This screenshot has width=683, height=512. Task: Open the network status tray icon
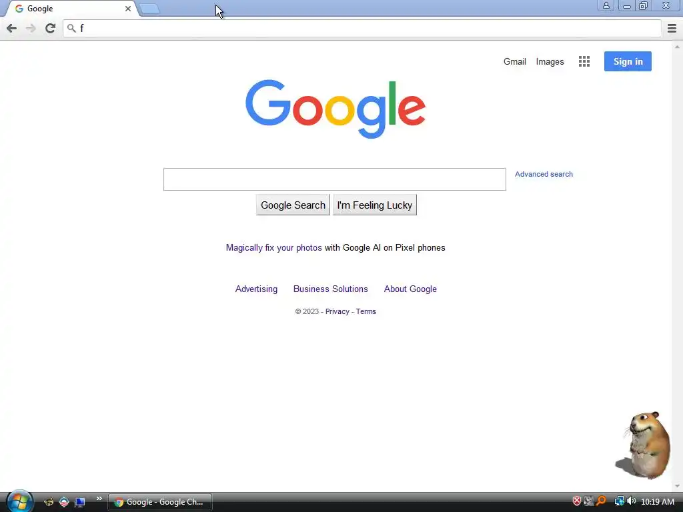pyautogui.click(x=619, y=501)
